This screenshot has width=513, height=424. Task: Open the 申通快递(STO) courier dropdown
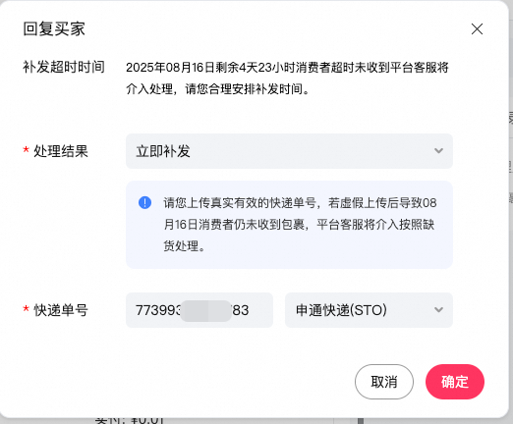369,310
